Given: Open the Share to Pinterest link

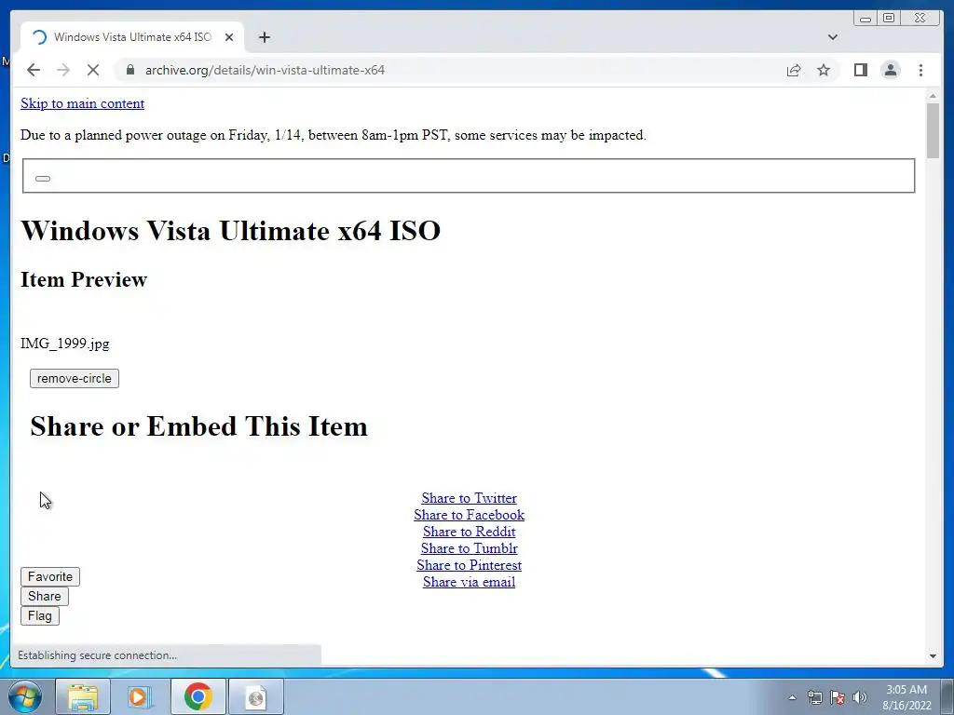Looking at the screenshot, I should pyautogui.click(x=470, y=565).
